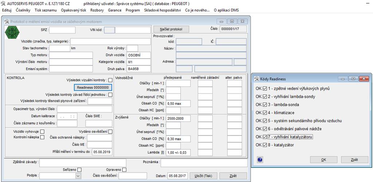The image size is (373, 182).
Task: Uncheck code 2 vyhřívání lambda-sondy
Action: pyautogui.click(x=265, y=97)
